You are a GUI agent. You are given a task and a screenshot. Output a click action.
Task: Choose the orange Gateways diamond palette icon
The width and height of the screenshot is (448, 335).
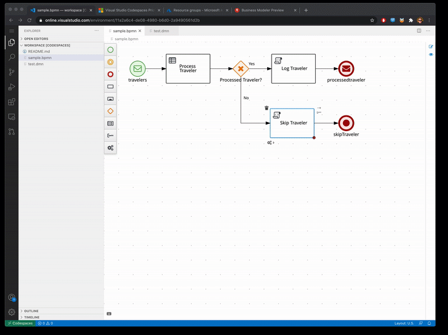pyautogui.click(x=110, y=111)
